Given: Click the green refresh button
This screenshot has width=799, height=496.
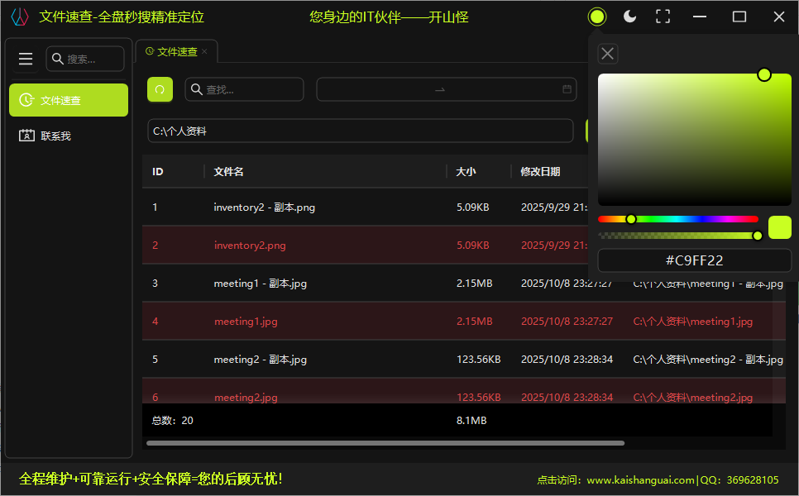Looking at the screenshot, I should point(160,89).
